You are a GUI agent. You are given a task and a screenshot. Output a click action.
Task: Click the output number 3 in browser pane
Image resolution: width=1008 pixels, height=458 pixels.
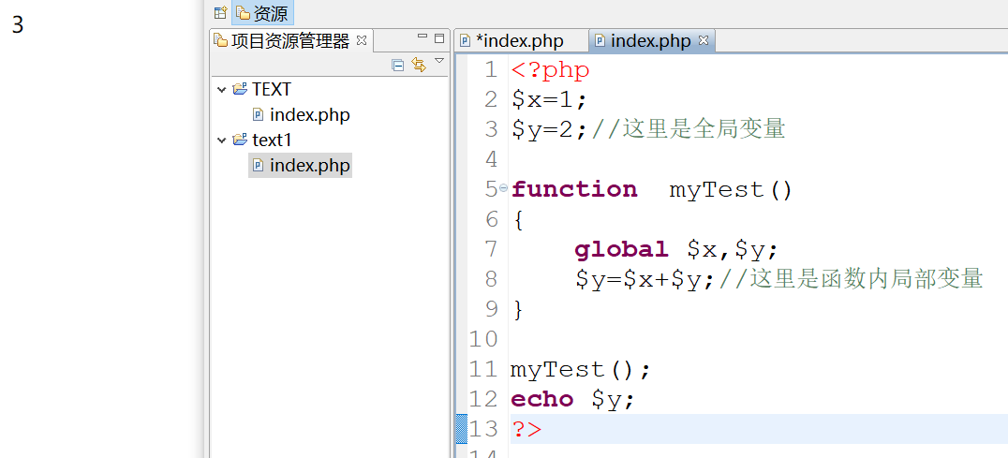pyautogui.click(x=18, y=25)
